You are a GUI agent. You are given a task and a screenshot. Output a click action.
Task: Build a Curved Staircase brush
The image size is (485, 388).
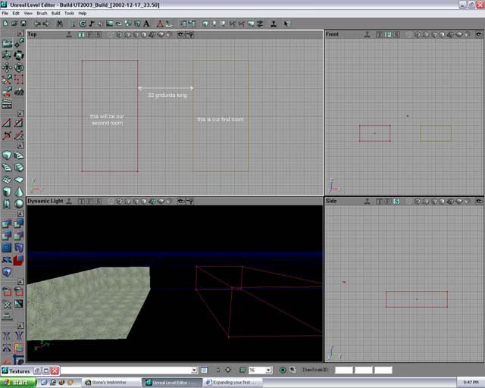pyautogui.click(x=19, y=155)
